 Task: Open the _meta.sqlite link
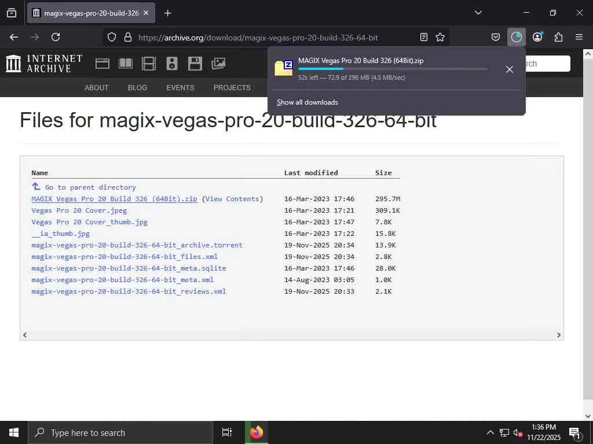pyautogui.click(x=129, y=268)
